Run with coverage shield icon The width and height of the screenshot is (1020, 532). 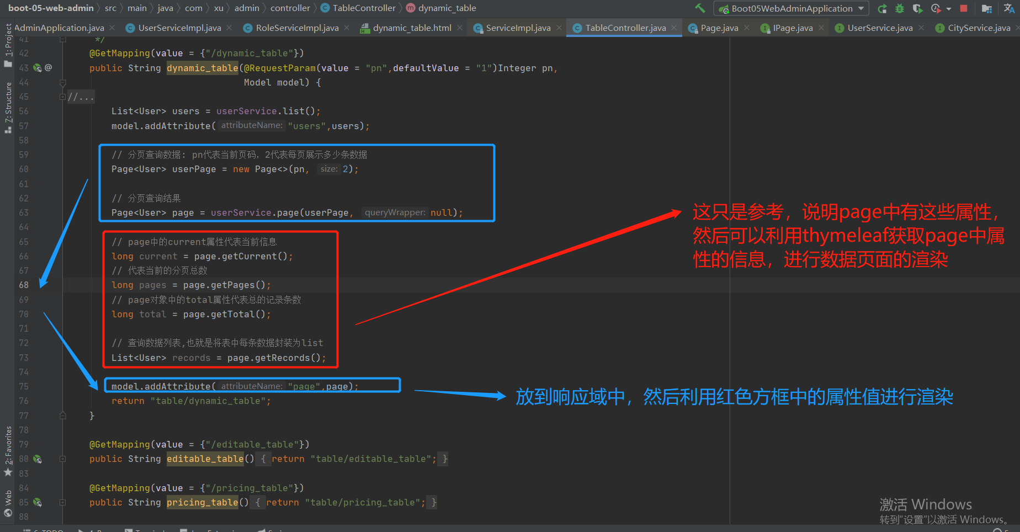917,8
